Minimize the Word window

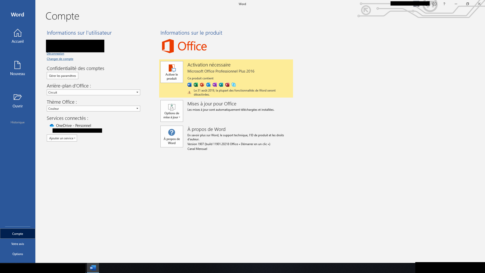[x=456, y=4]
